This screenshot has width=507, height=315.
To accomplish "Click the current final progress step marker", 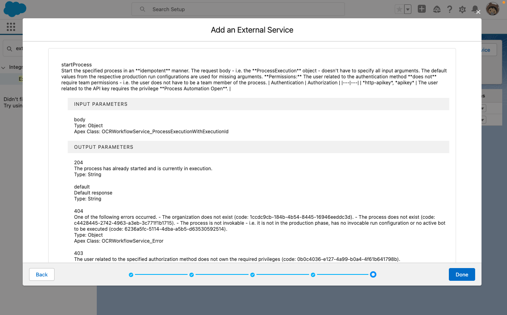I will coord(373,274).
